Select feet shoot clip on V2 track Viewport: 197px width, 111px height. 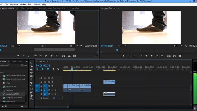(110, 82)
